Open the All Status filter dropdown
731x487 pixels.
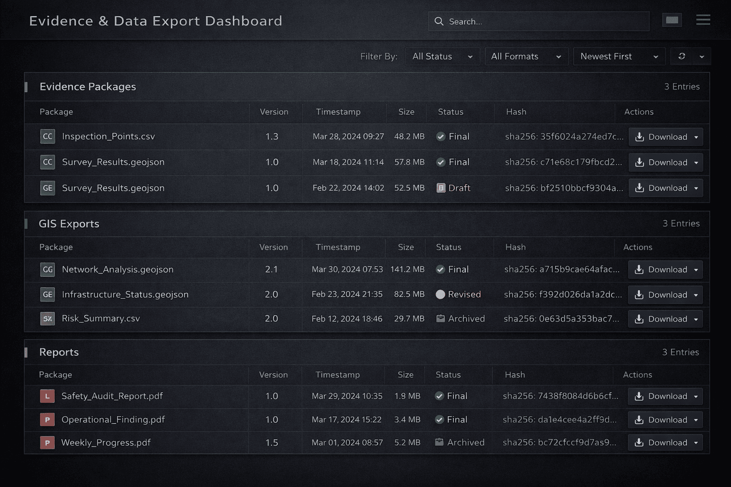[x=442, y=56]
